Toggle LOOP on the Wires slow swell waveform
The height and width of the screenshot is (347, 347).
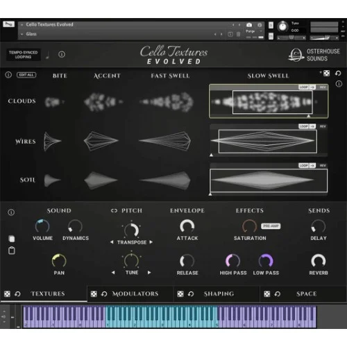click(304, 126)
